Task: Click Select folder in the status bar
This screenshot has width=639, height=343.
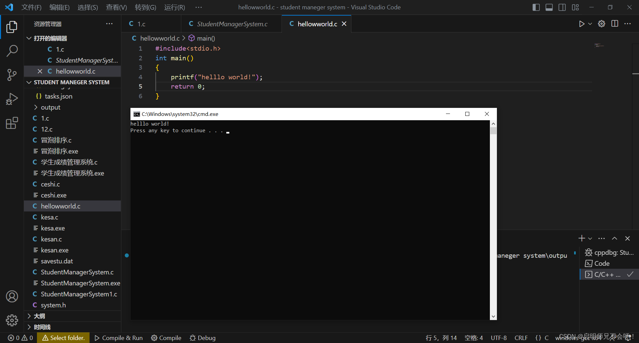Action: (63, 338)
